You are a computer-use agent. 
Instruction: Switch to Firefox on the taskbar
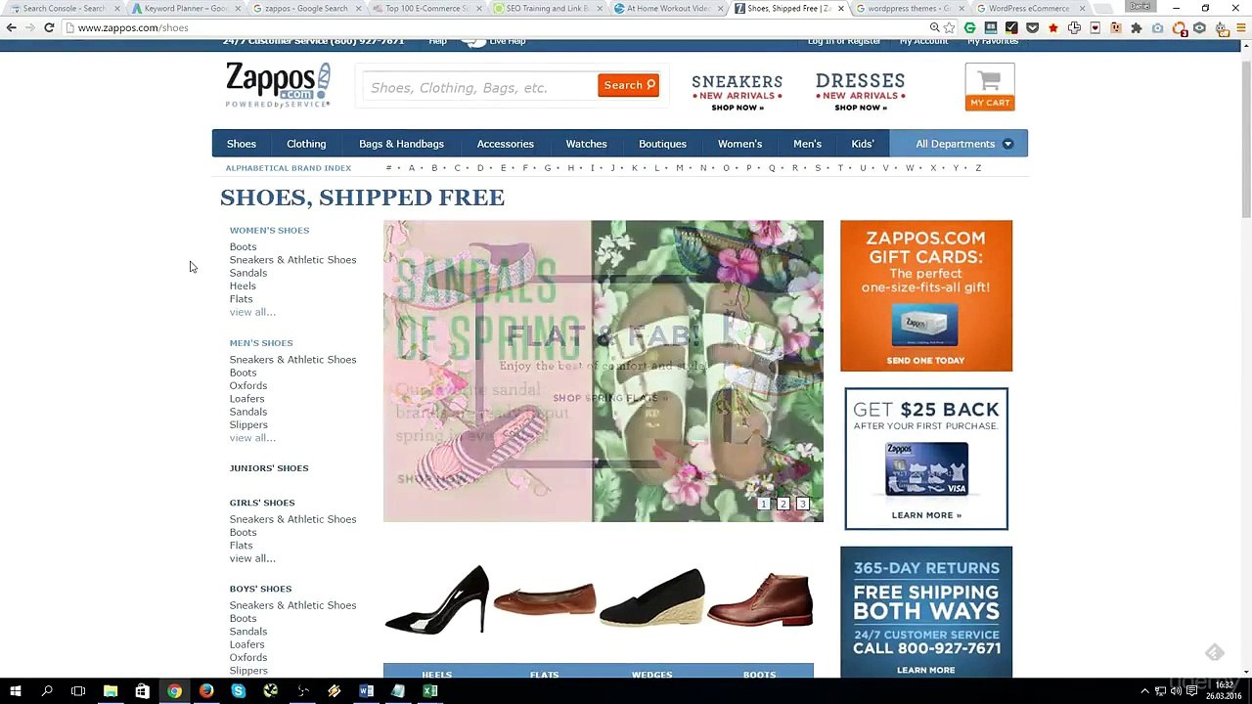(206, 691)
